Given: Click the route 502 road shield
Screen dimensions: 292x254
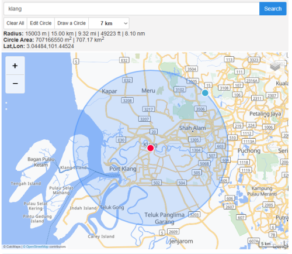Looking at the screenshot, I should (x=157, y=183).
